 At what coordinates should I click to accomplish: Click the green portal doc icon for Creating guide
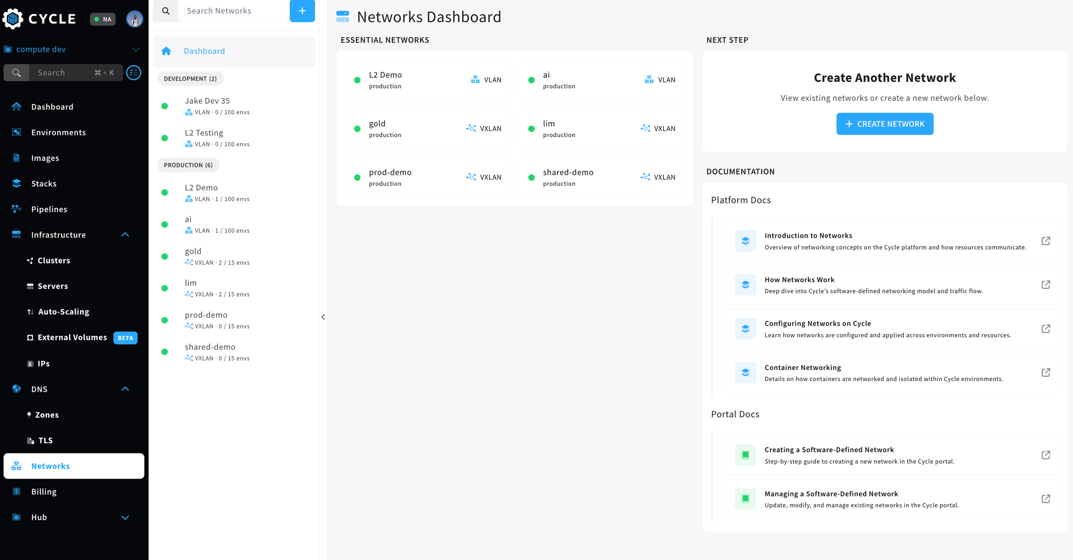pos(745,455)
